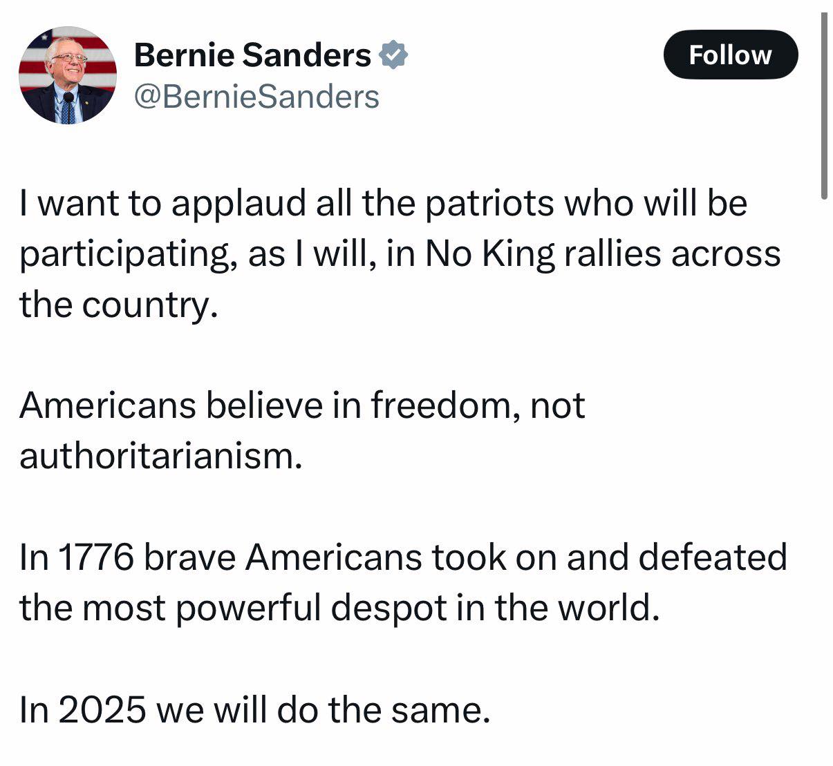Click the words "the country." ending paragraph one
Image resolution: width=833 pixels, height=766 pixels.
point(119,305)
